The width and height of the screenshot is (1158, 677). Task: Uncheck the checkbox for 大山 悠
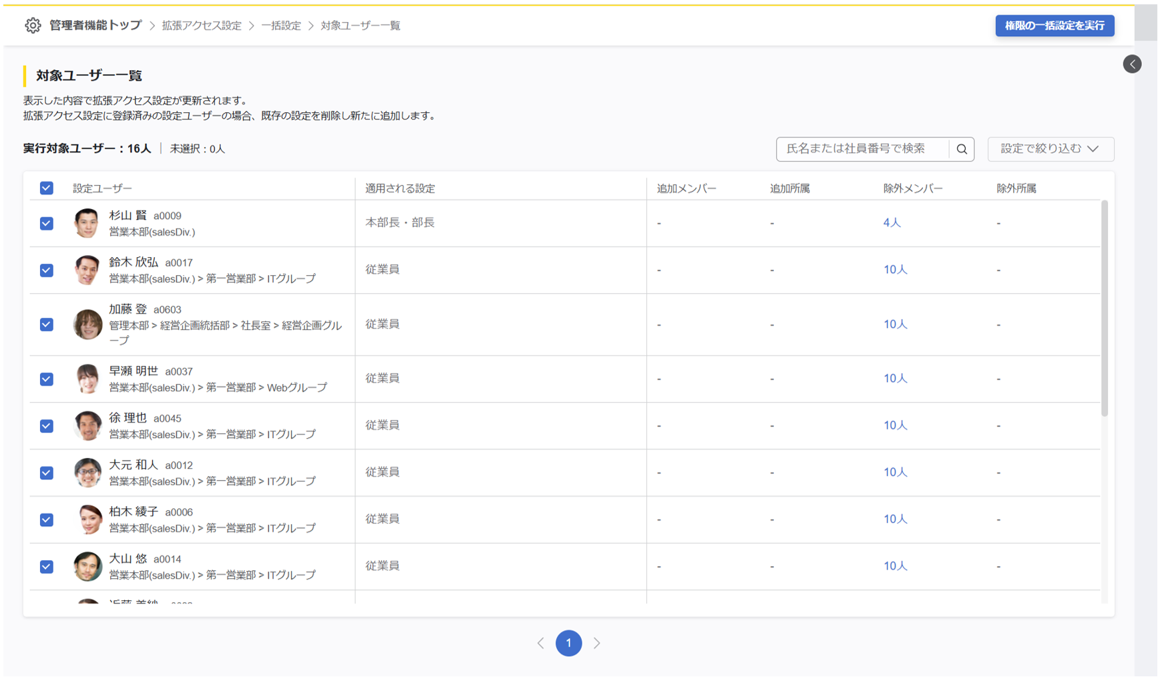(x=46, y=566)
